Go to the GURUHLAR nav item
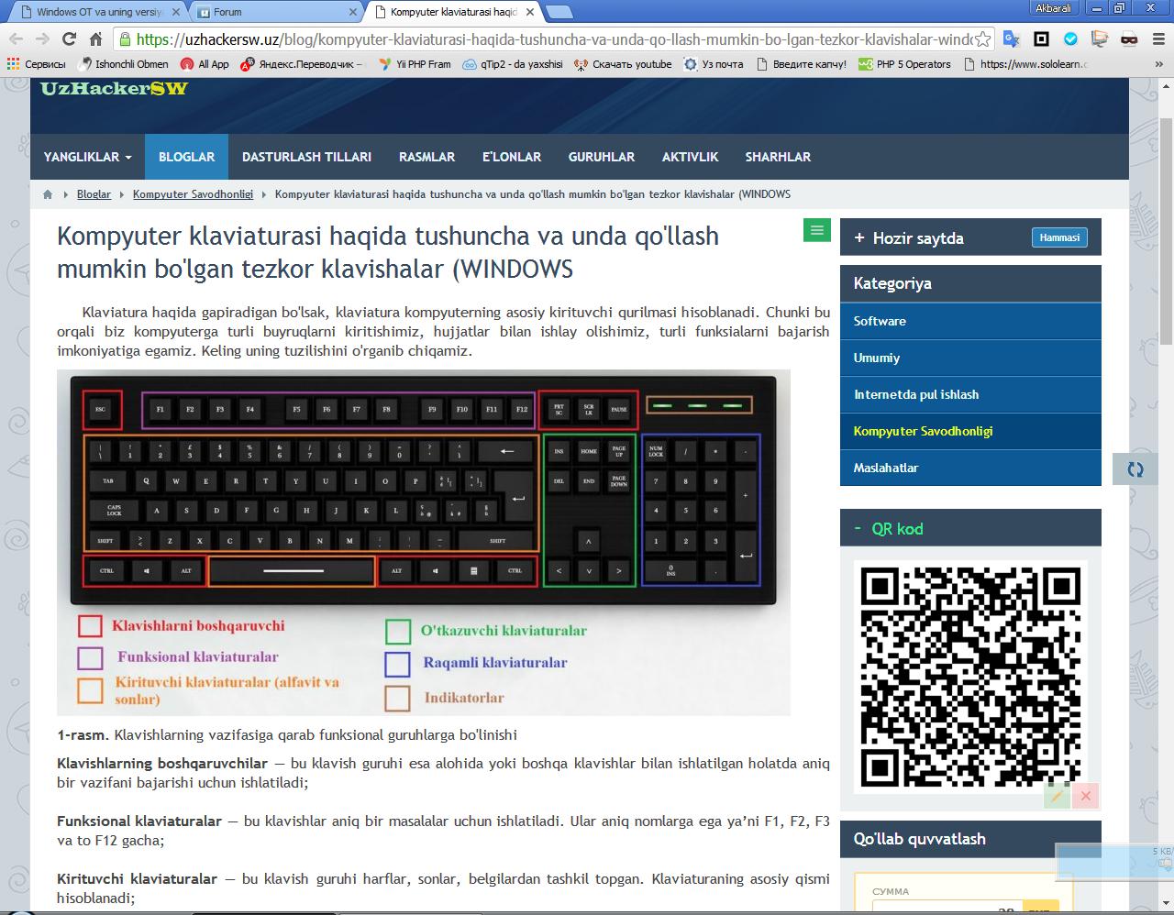Screen dimensions: 1174x915 pyautogui.click(x=601, y=157)
